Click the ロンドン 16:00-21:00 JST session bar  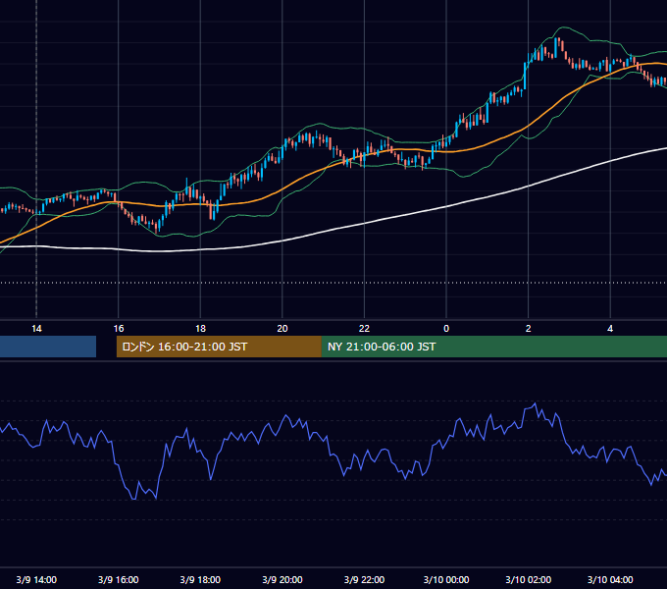click(219, 347)
